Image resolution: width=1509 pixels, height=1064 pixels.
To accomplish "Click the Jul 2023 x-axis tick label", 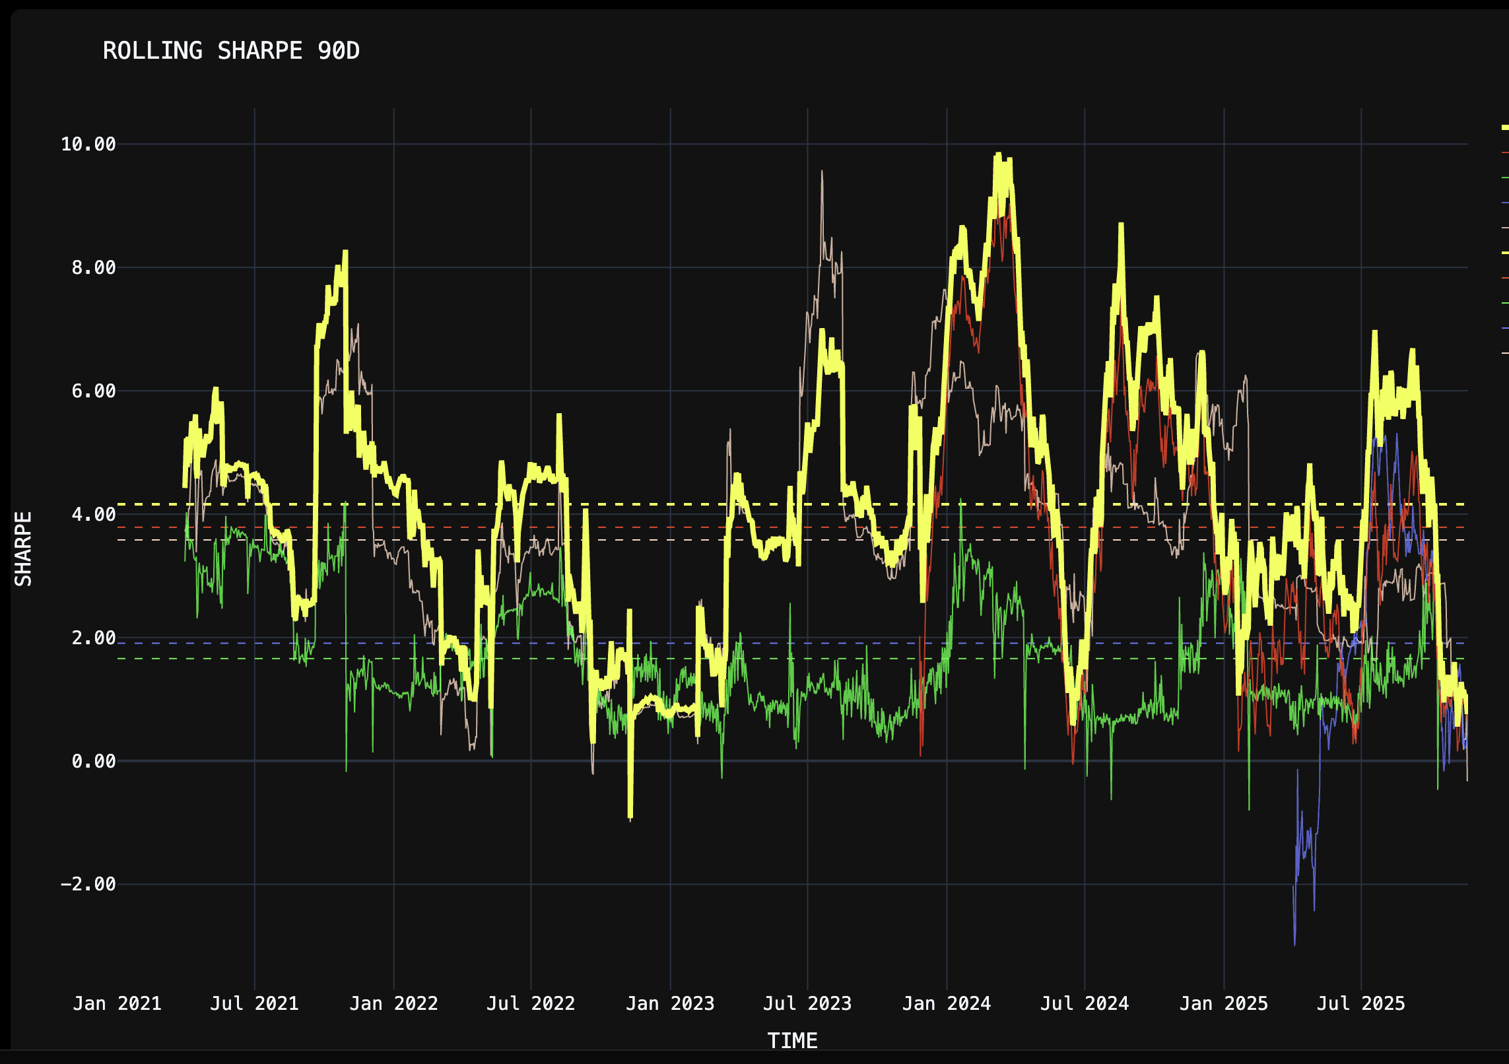I will [807, 1003].
